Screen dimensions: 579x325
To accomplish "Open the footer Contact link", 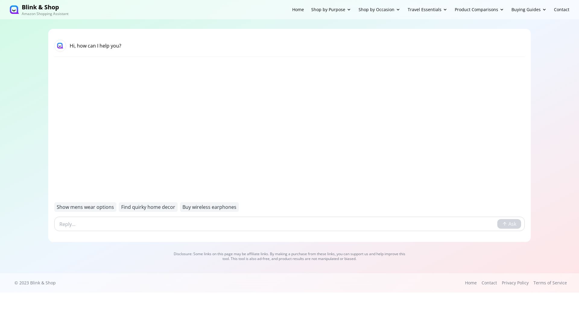I will click(489, 283).
